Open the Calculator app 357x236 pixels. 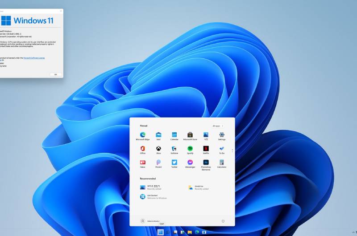click(x=222, y=164)
